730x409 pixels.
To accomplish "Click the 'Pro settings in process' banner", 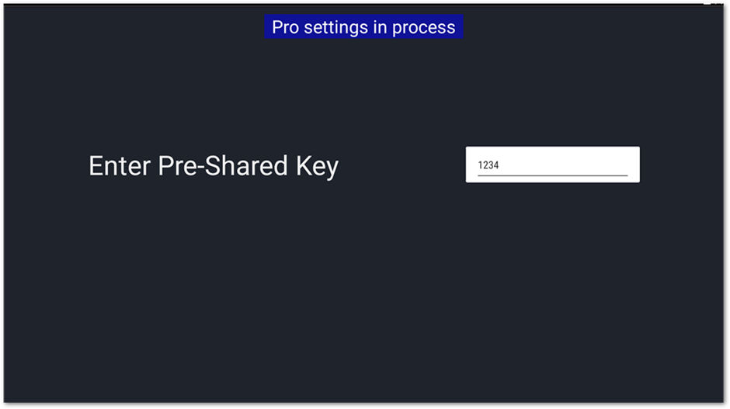I will click(363, 27).
